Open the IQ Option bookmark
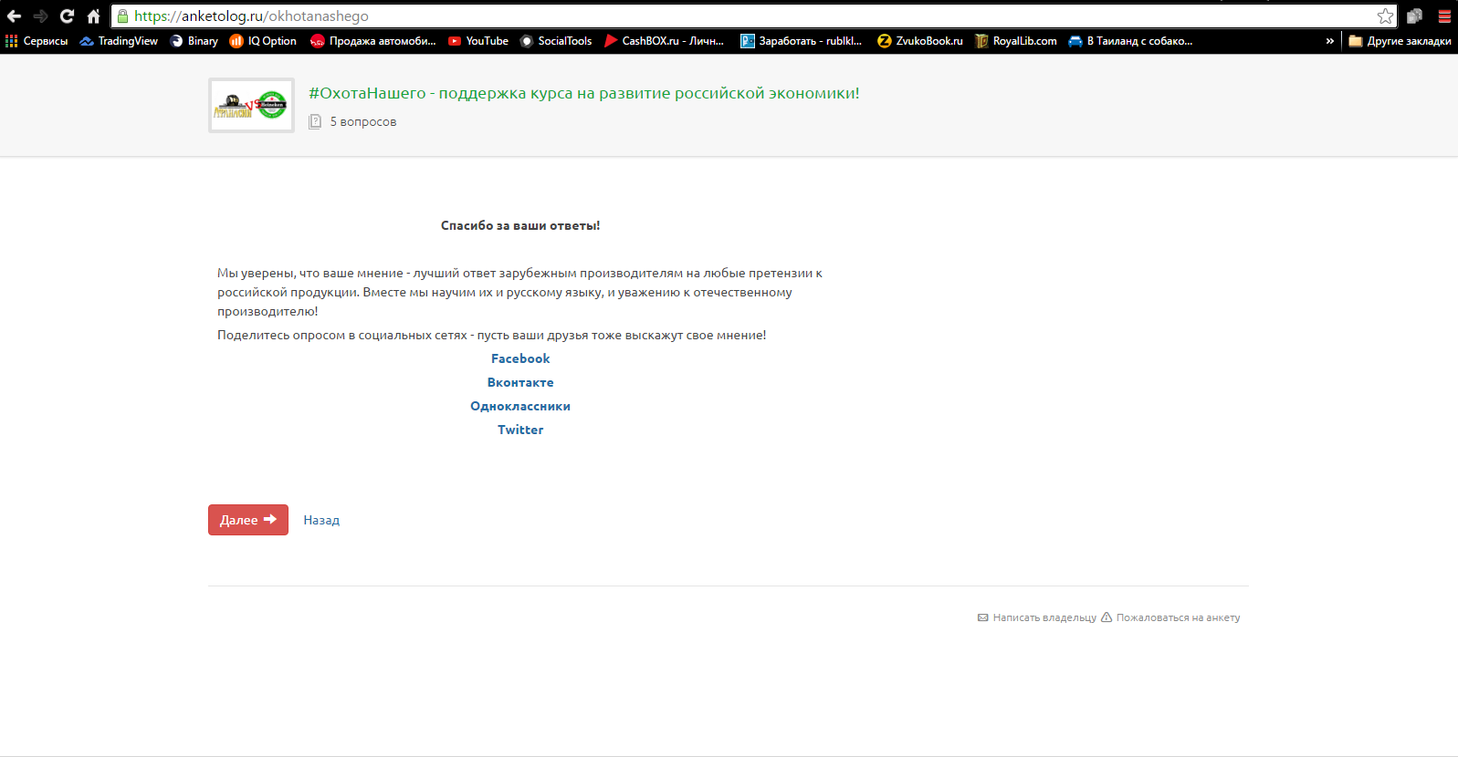The width and height of the screenshot is (1458, 757). pyautogui.click(x=263, y=41)
